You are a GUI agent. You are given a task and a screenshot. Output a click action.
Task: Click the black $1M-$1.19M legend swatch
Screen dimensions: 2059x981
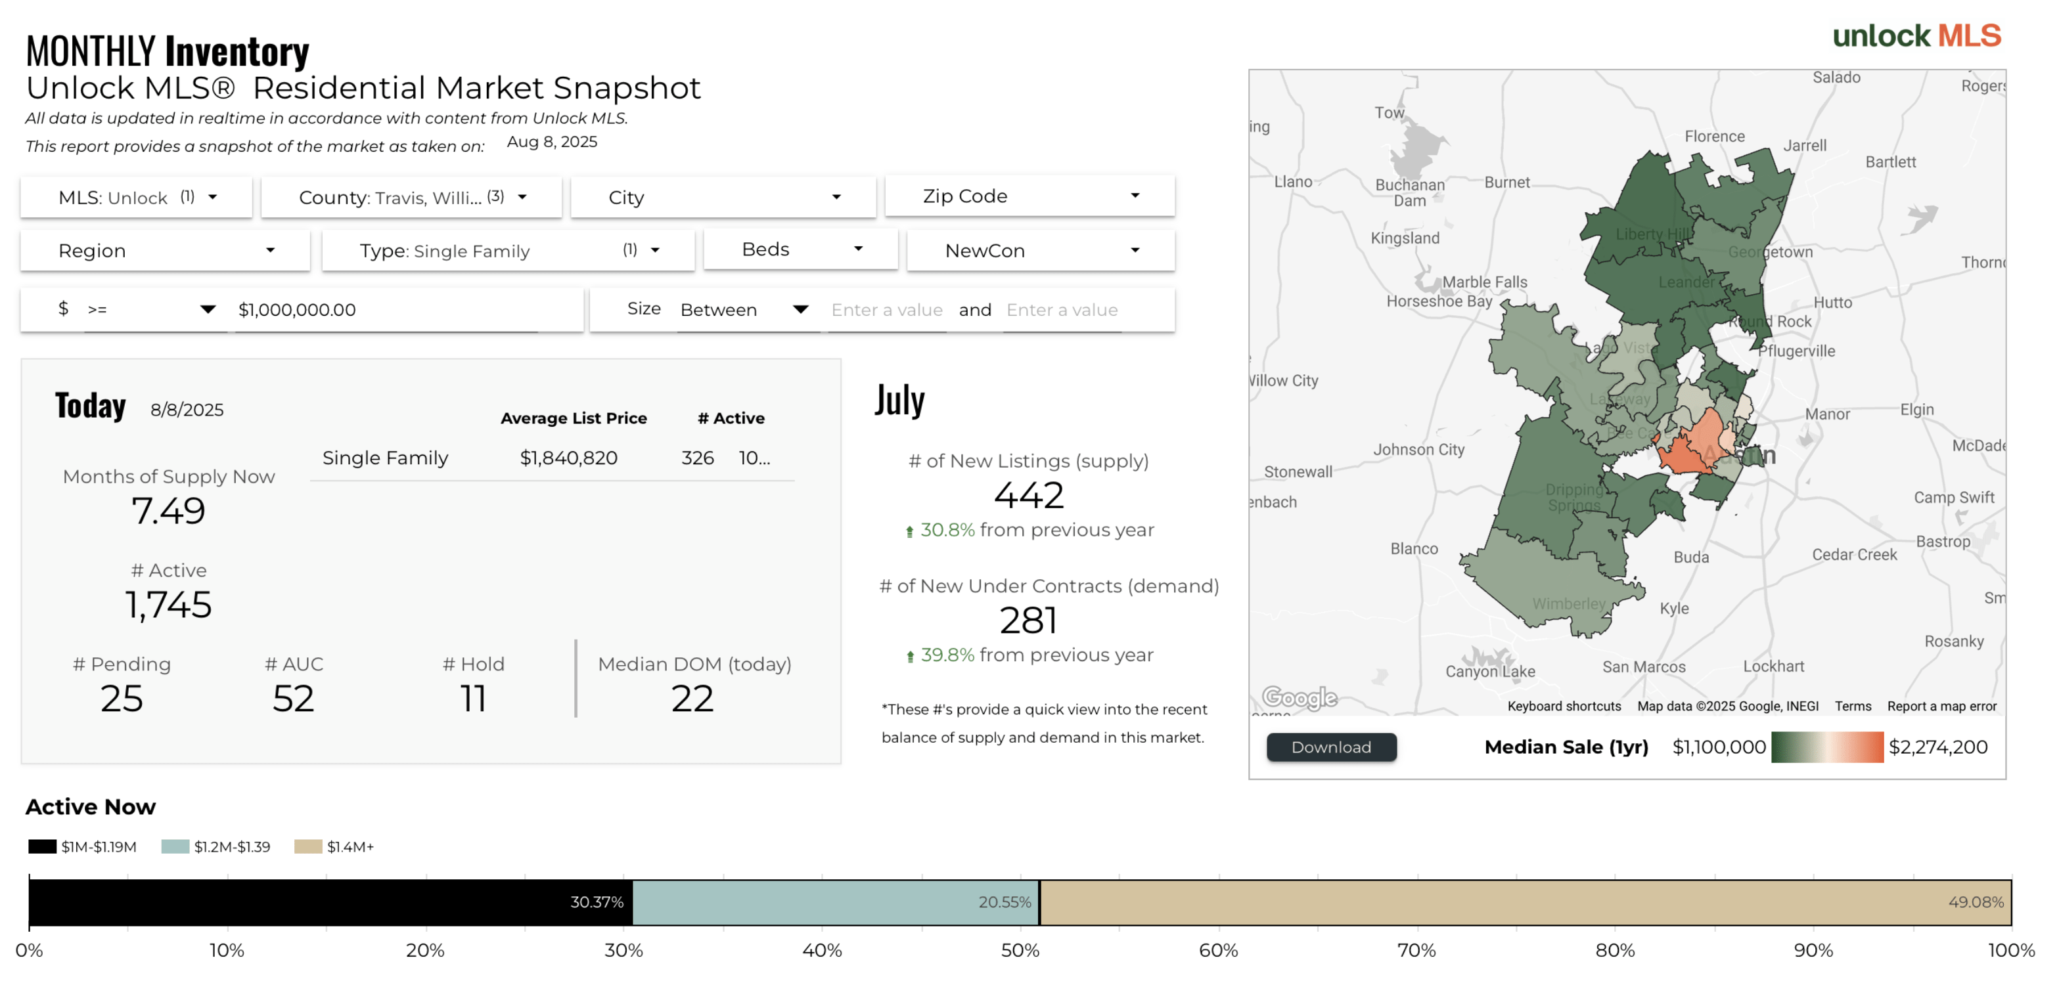click(x=42, y=847)
